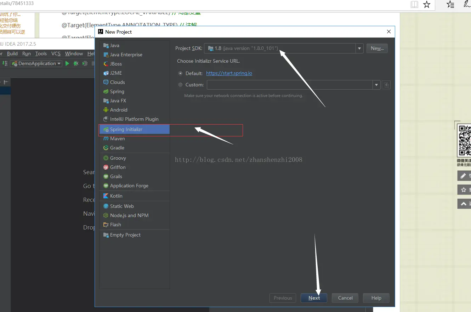The height and width of the screenshot is (312, 471).
Task: Click the icon beside Custom URL dropdown
Action: click(x=386, y=85)
